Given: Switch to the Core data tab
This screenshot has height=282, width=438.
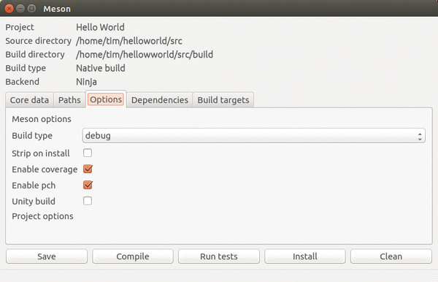Looking at the screenshot, I should [x=29, y=100].
